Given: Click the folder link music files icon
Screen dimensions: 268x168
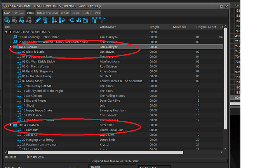Looking at the screenshot, I should [85, 20].
